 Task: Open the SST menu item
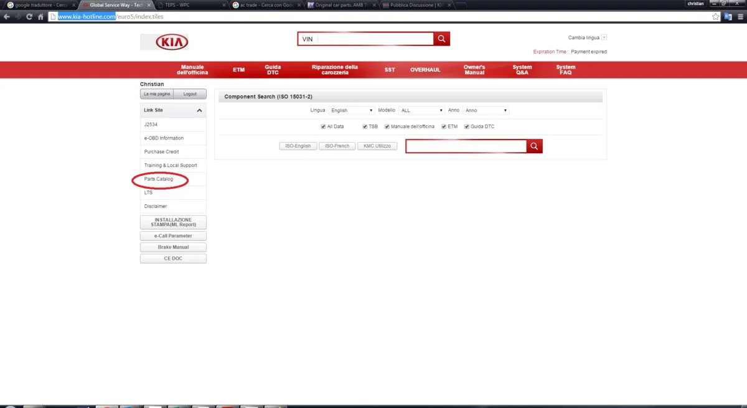click(x=390, y=70)
